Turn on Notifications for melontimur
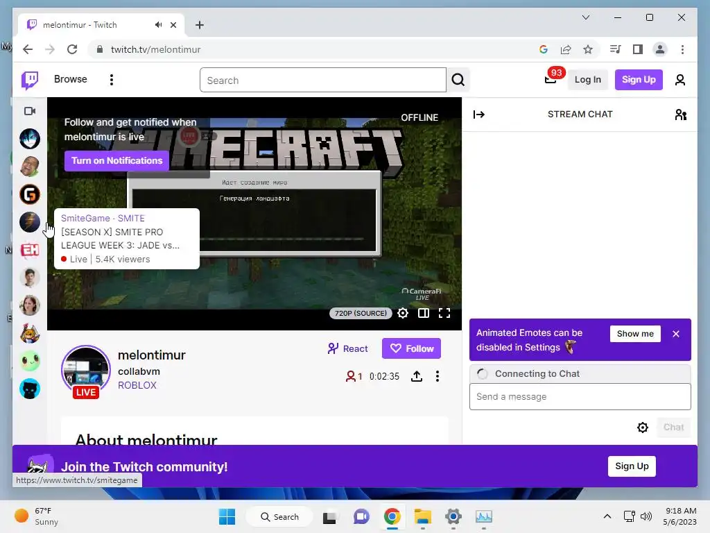This screenshot has height=533, width=710. click(x=116, y=160)
